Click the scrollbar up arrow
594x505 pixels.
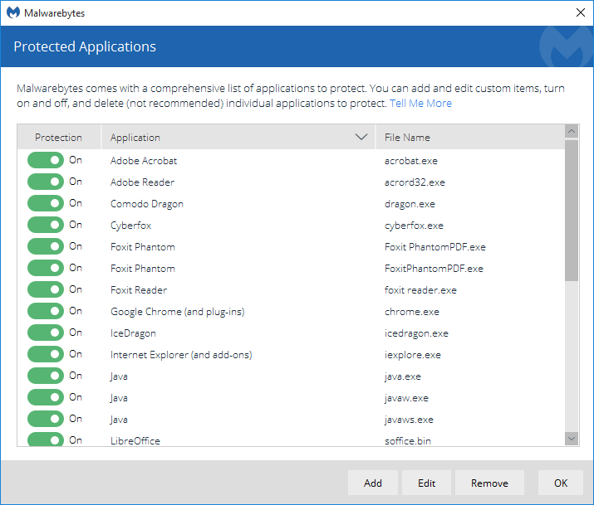[x=572, y=131]
